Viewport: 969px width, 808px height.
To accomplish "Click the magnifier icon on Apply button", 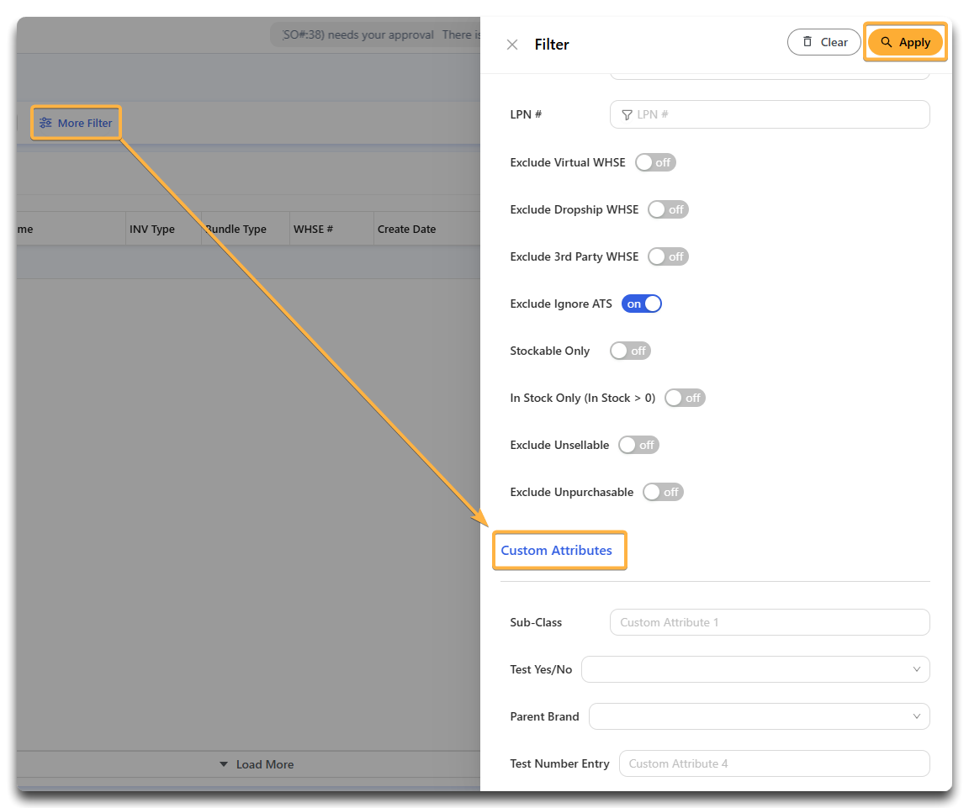I will click(887, 41).
